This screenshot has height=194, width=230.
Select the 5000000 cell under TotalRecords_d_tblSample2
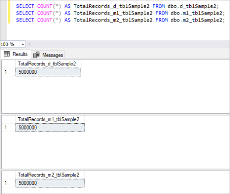coord(48,72)
